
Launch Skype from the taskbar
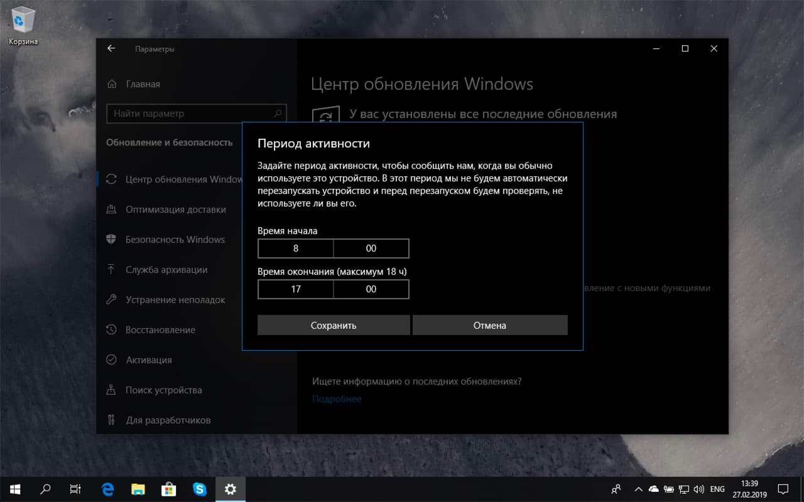coord(200,489)
